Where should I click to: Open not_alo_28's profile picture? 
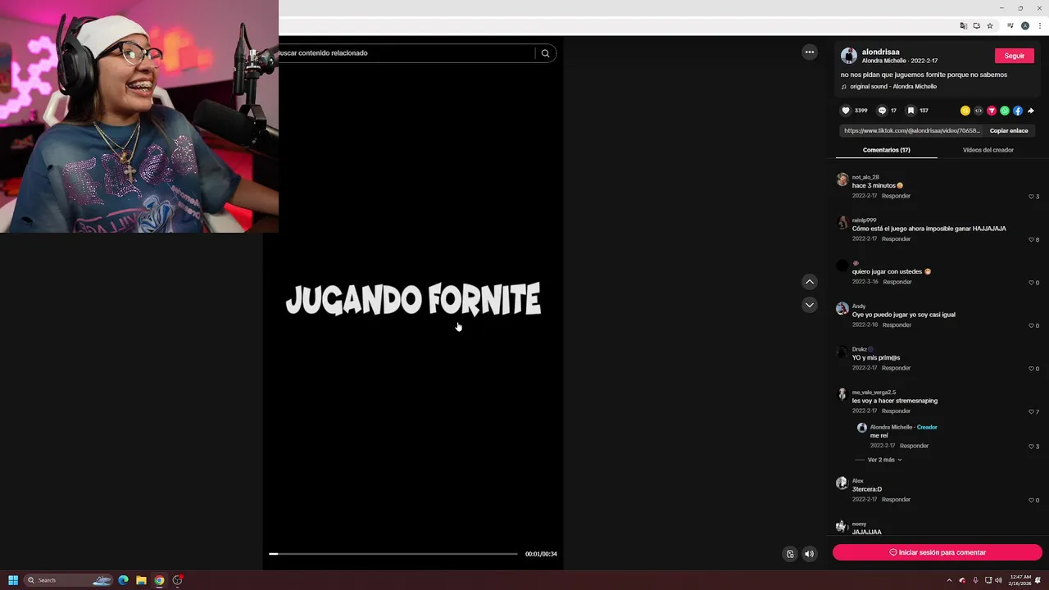coord(842,179)
